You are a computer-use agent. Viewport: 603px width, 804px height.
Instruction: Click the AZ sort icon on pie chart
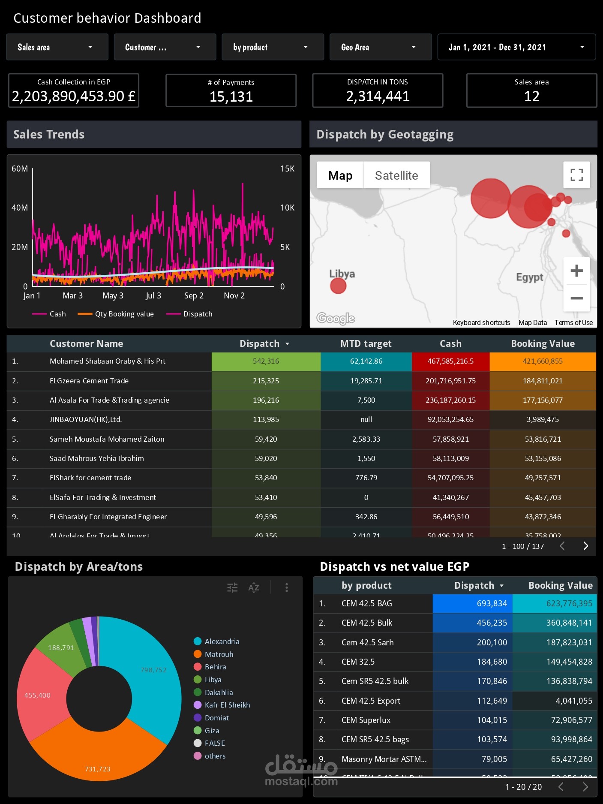254,587
